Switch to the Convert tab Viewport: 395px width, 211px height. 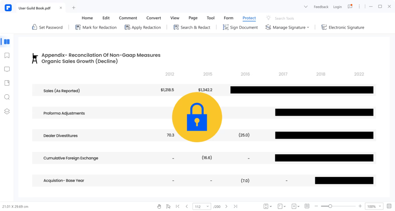coord(154,18)
